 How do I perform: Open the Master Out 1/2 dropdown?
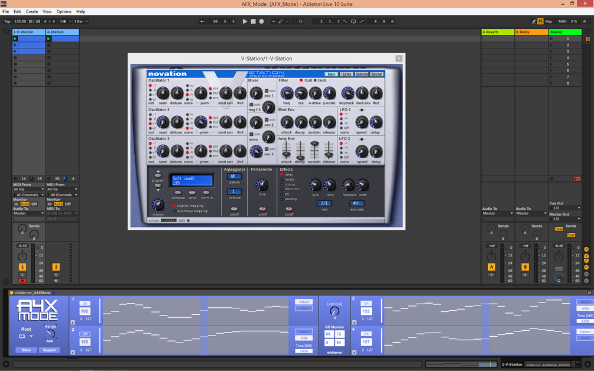565,219
